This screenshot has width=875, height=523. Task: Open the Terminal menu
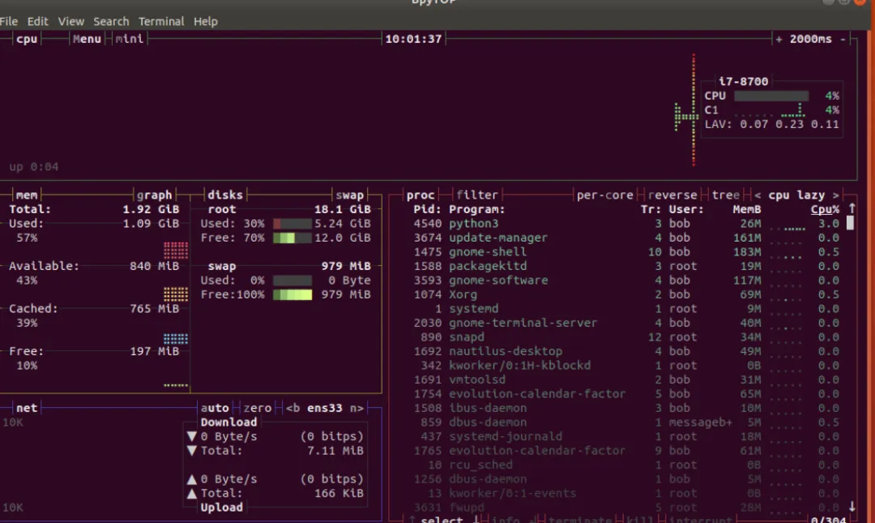click(161, 21)
